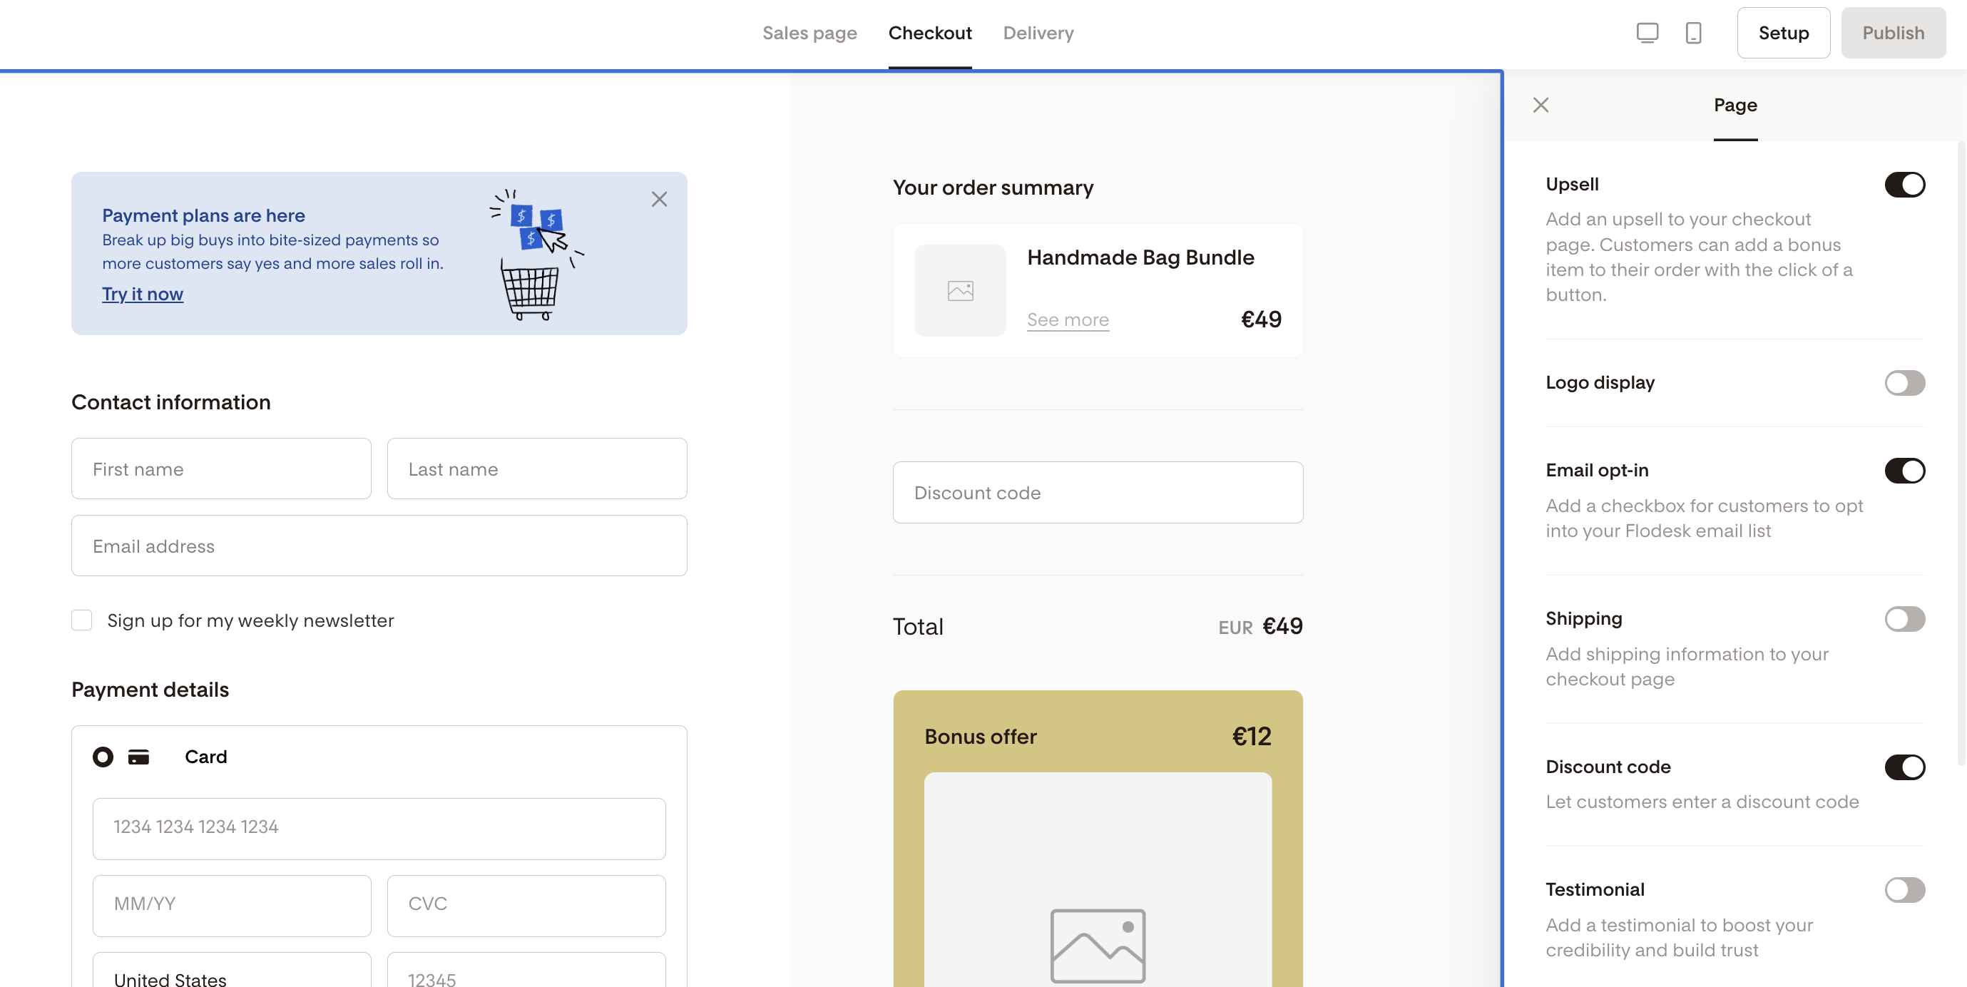Screen dimensions: 1967x987
Task: Open the Sales page tab
Action: point(809,33)
